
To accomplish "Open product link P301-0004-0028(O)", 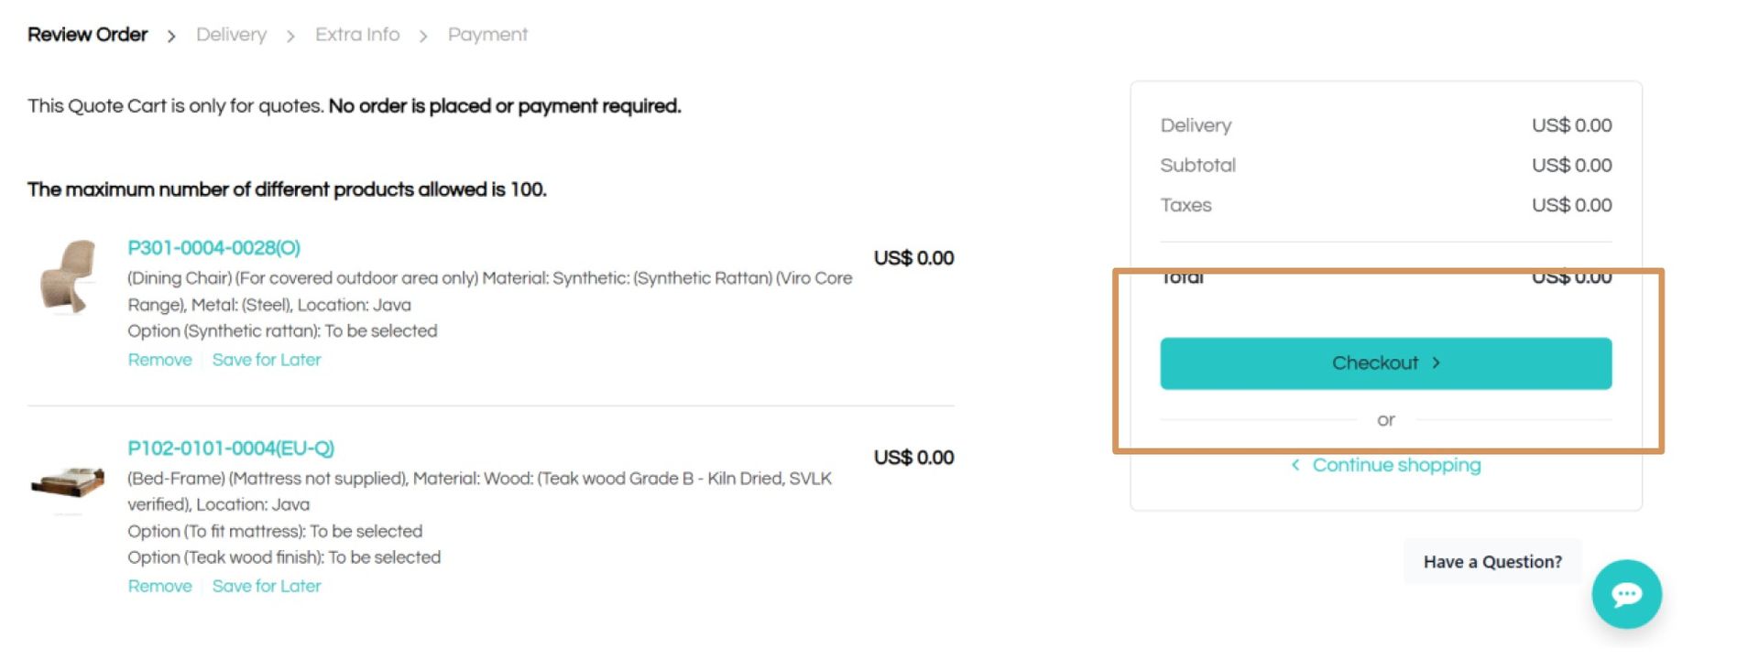I will tap(213, 248).
